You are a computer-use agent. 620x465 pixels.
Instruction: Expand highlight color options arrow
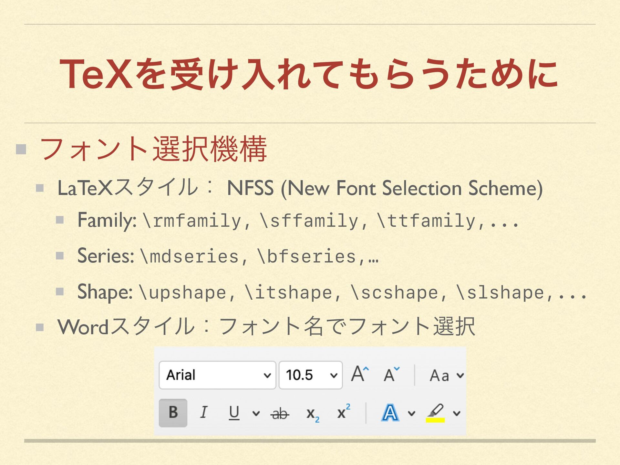[x=457, y=413]
